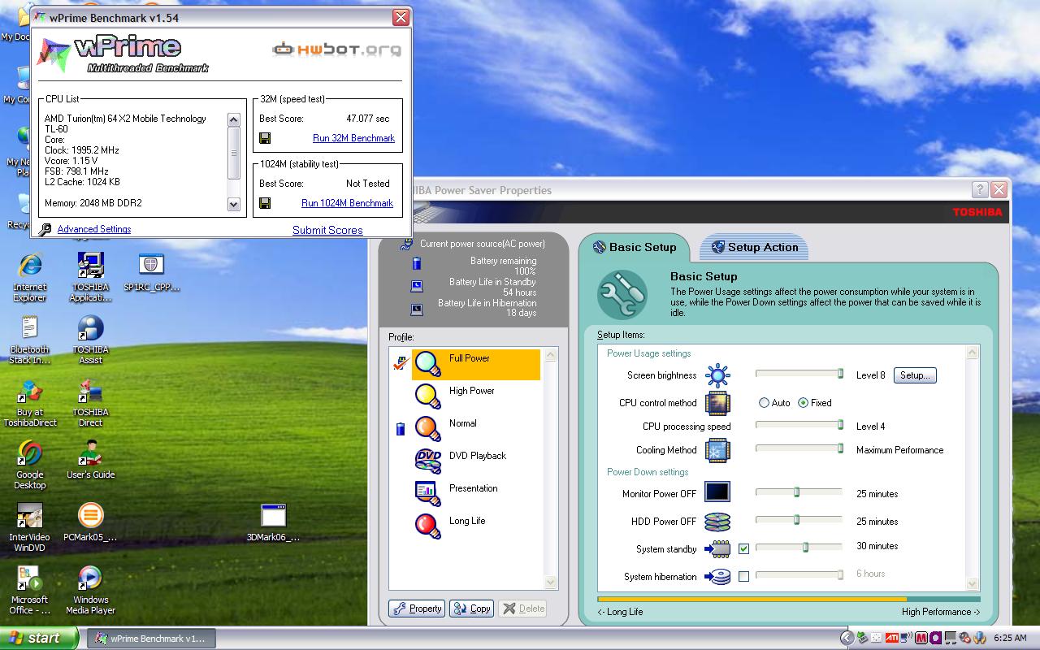Open the TOSHIBA Direct desktop icon
This screenshot has width=1040, height=650.
click(90, 401)
